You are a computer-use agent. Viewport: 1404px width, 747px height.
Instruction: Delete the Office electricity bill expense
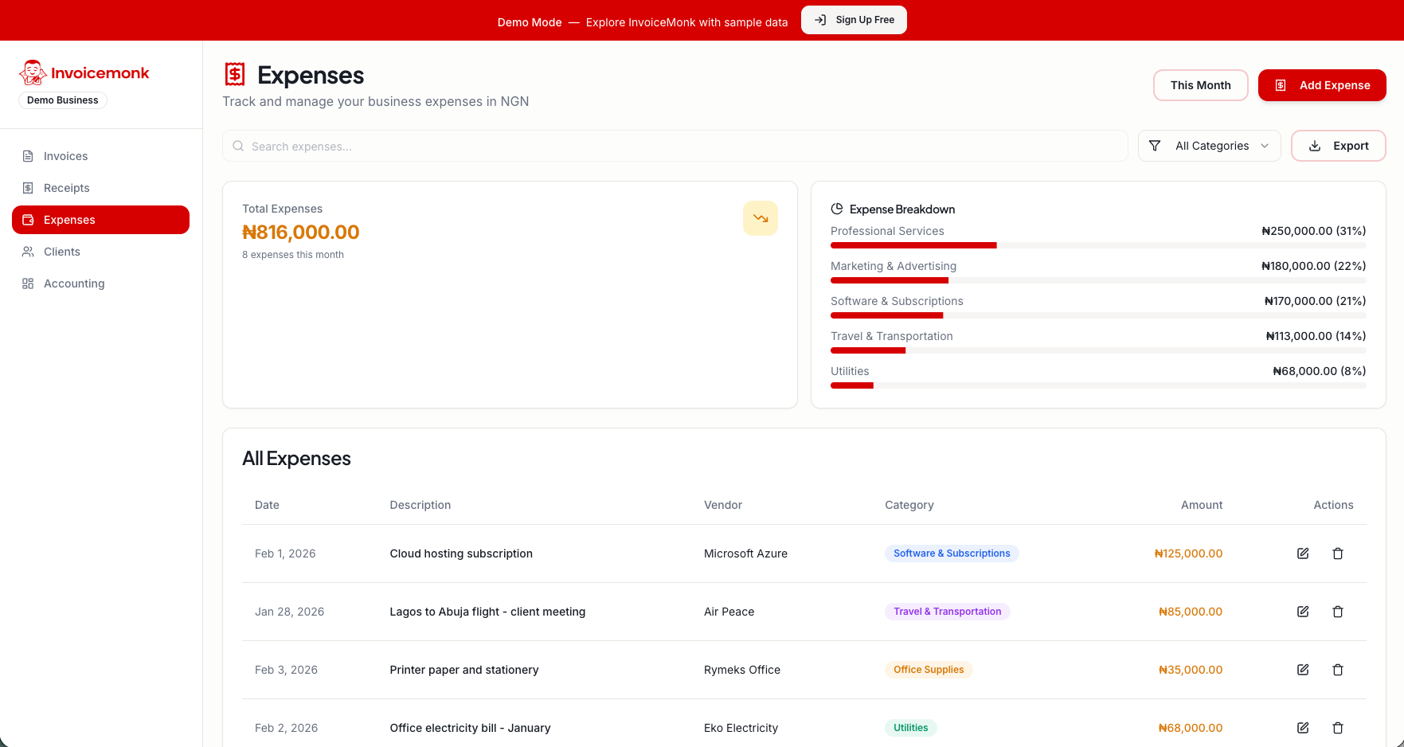tap(1338, 728)
